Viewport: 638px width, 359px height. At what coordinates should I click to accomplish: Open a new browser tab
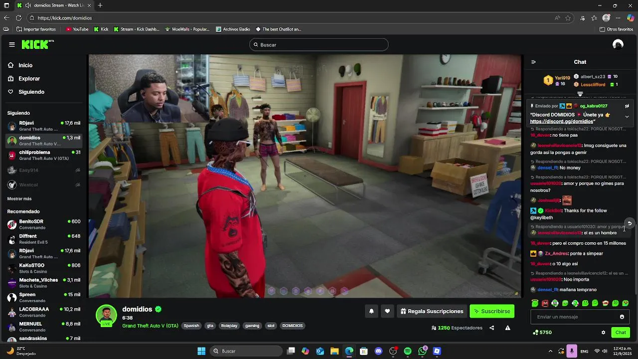pyautogui.click(x=100, y=5)
